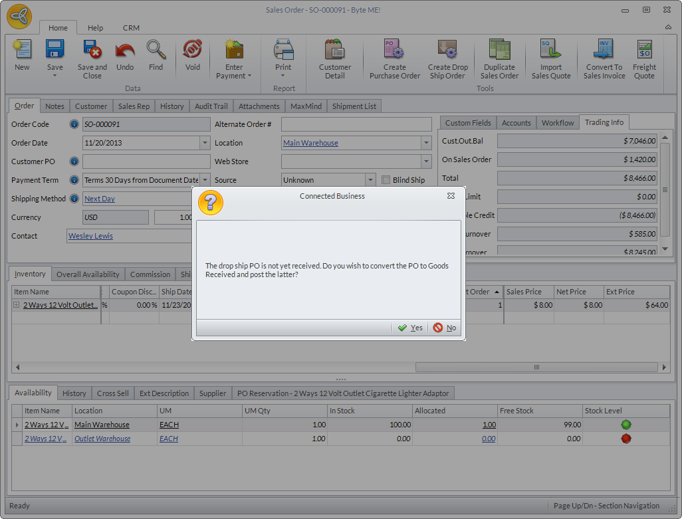Image resolution: width=682 pixels, height=519 pixels.
Task: Confirm the dialog with Yes
Action: click(410, 328)
